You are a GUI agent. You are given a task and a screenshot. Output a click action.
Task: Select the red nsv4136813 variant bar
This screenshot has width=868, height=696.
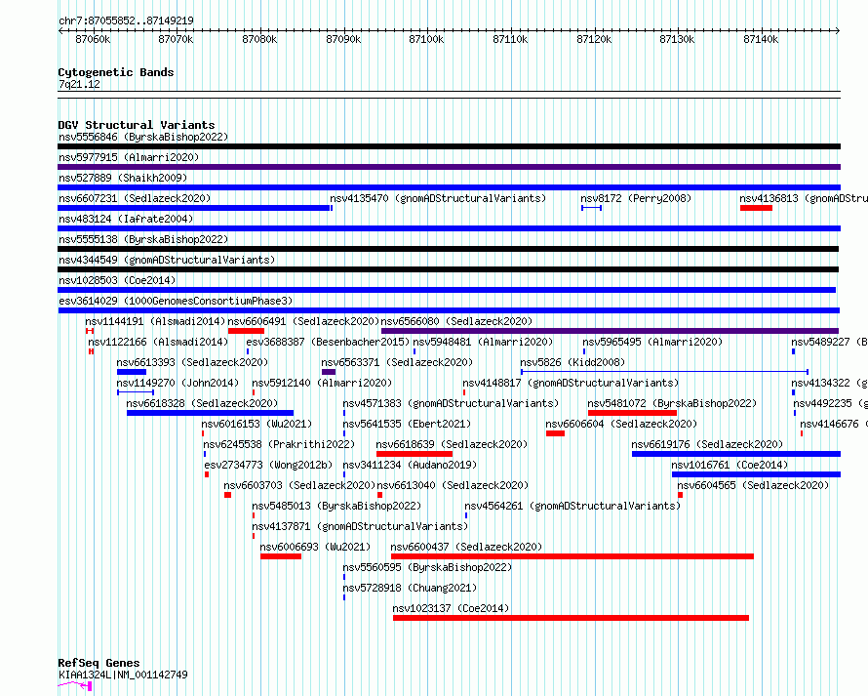tap(756, 208)
